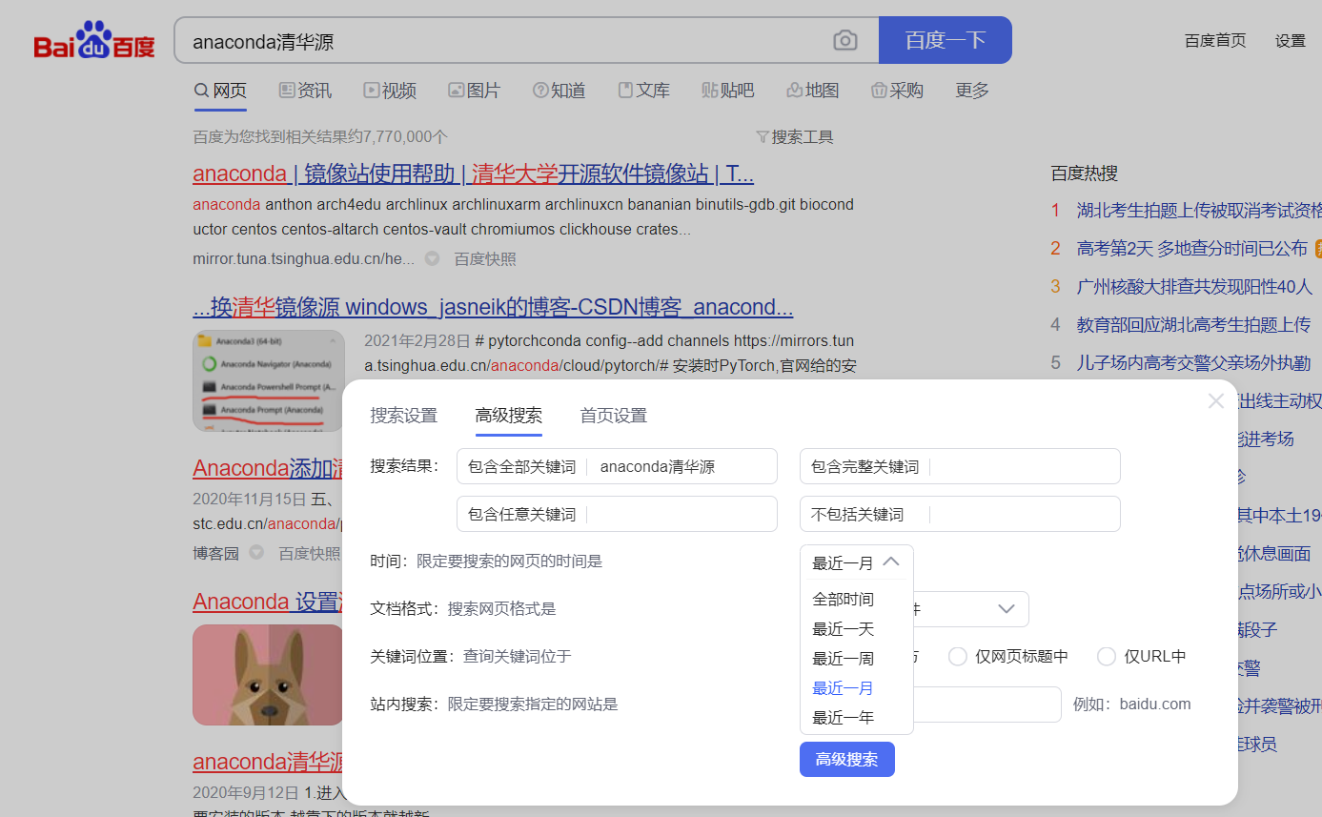Submit with the blue 高级搜索 button
The height and width of the screenshot is (817, 1322).
pos(847,760)
